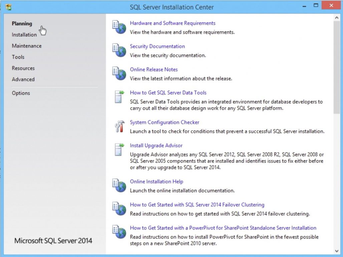Open PowerPivot for SharePoint Standalone Server link
This screenshot has width=343, height=257.
tap(223, 228)
